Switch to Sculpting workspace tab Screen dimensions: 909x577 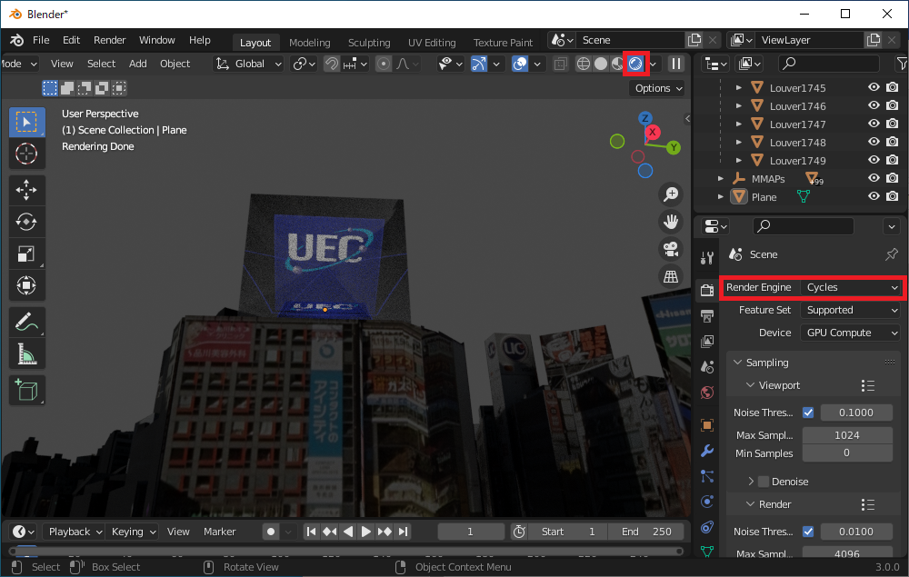(369, 43)
